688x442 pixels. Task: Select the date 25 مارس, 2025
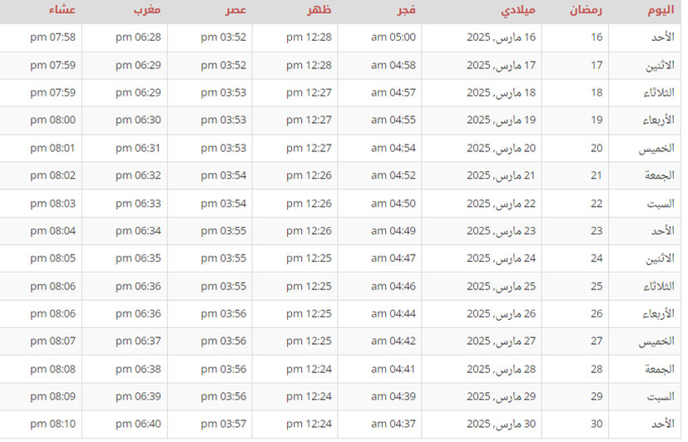501,286
